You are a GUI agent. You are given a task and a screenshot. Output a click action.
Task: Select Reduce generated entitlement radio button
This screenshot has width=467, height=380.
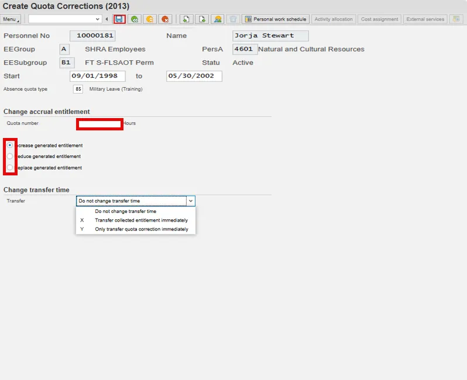coord(10,156)
